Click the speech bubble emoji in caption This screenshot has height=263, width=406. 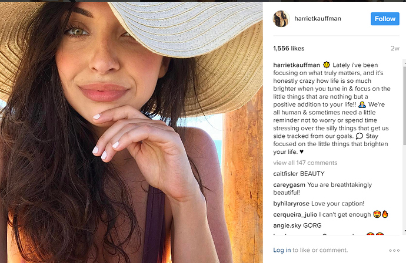360,136
